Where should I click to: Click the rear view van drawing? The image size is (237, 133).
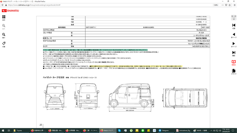88,96
